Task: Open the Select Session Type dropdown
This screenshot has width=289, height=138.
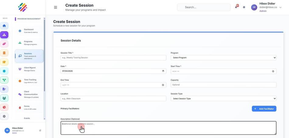Action: click(223, 98)
